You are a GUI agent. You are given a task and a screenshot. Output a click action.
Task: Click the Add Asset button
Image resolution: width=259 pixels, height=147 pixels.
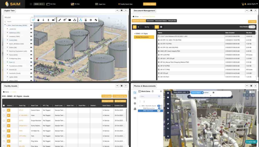click(x=106, y=96)
